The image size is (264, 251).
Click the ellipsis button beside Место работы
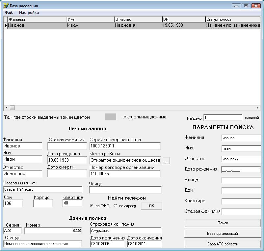166,161
